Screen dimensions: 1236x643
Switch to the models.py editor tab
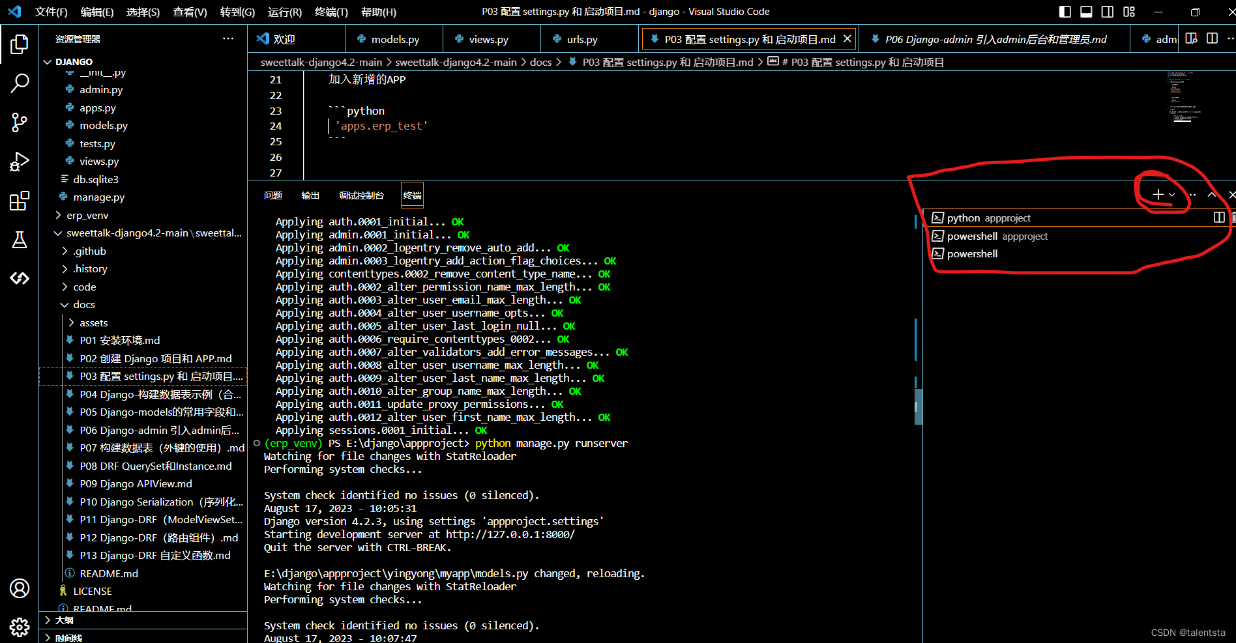coord(394,38)
